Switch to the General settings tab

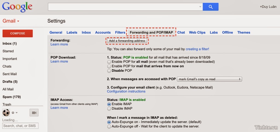point(56,32)
